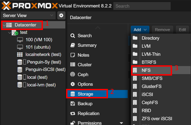
Task: Open the Server View dropdown
Action: point(28,15)
